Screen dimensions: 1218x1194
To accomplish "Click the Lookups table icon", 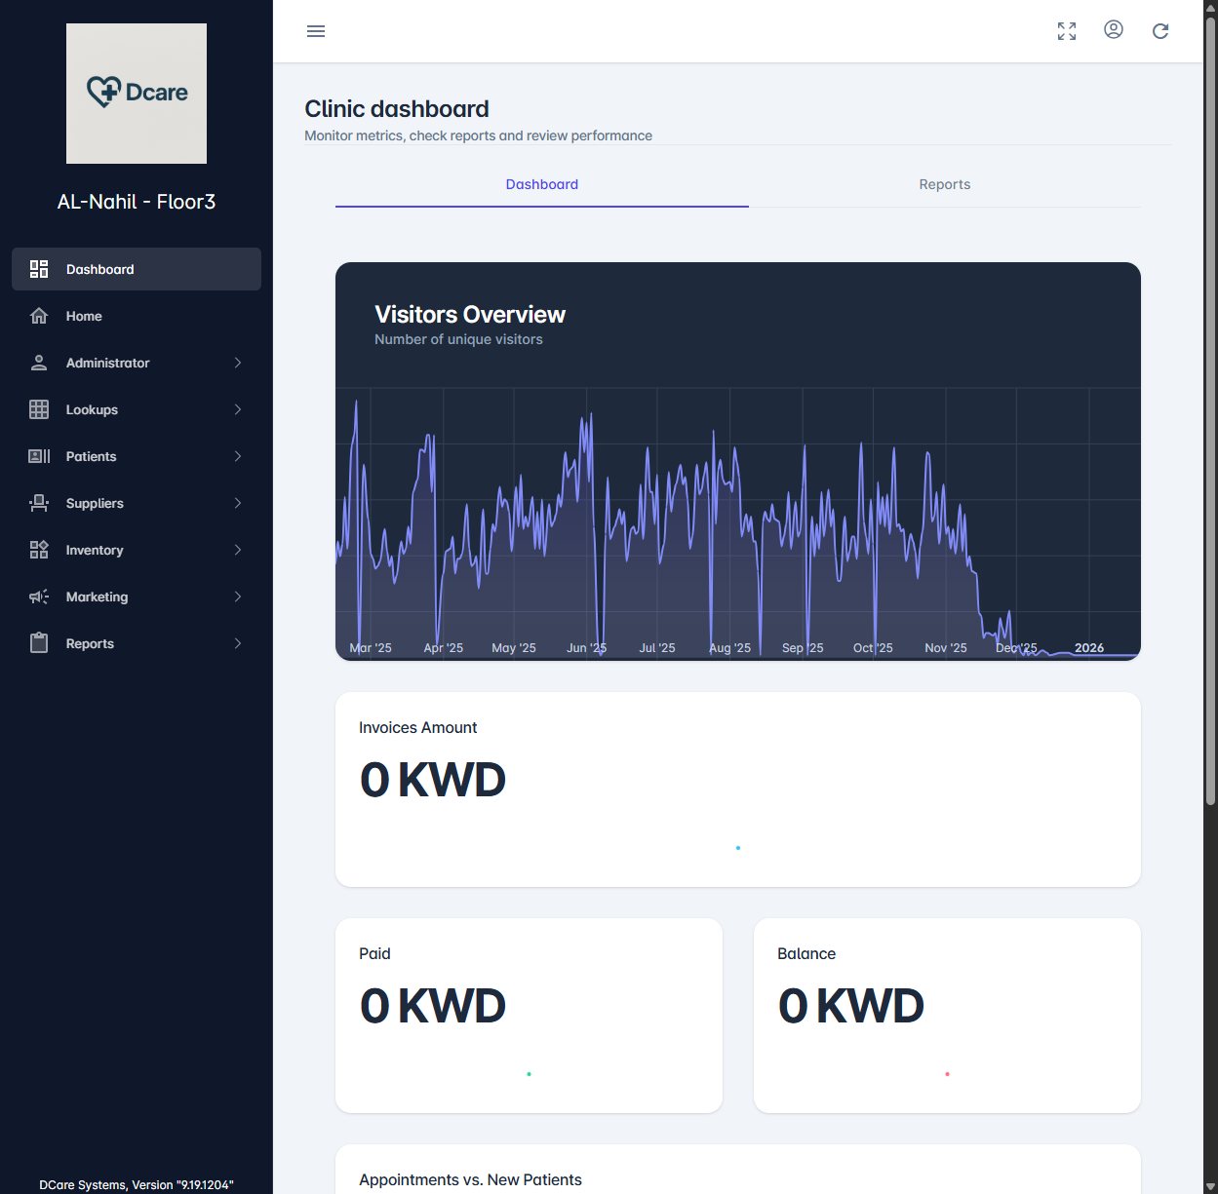I will tap(39, 409).
